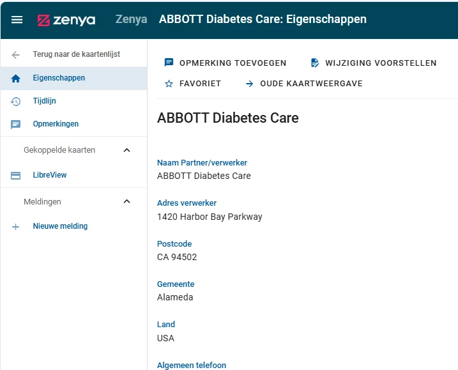Select Eigenschappen in the sidebar
Viewport: 458px width, 370px height.
click(x=59, y=78)
